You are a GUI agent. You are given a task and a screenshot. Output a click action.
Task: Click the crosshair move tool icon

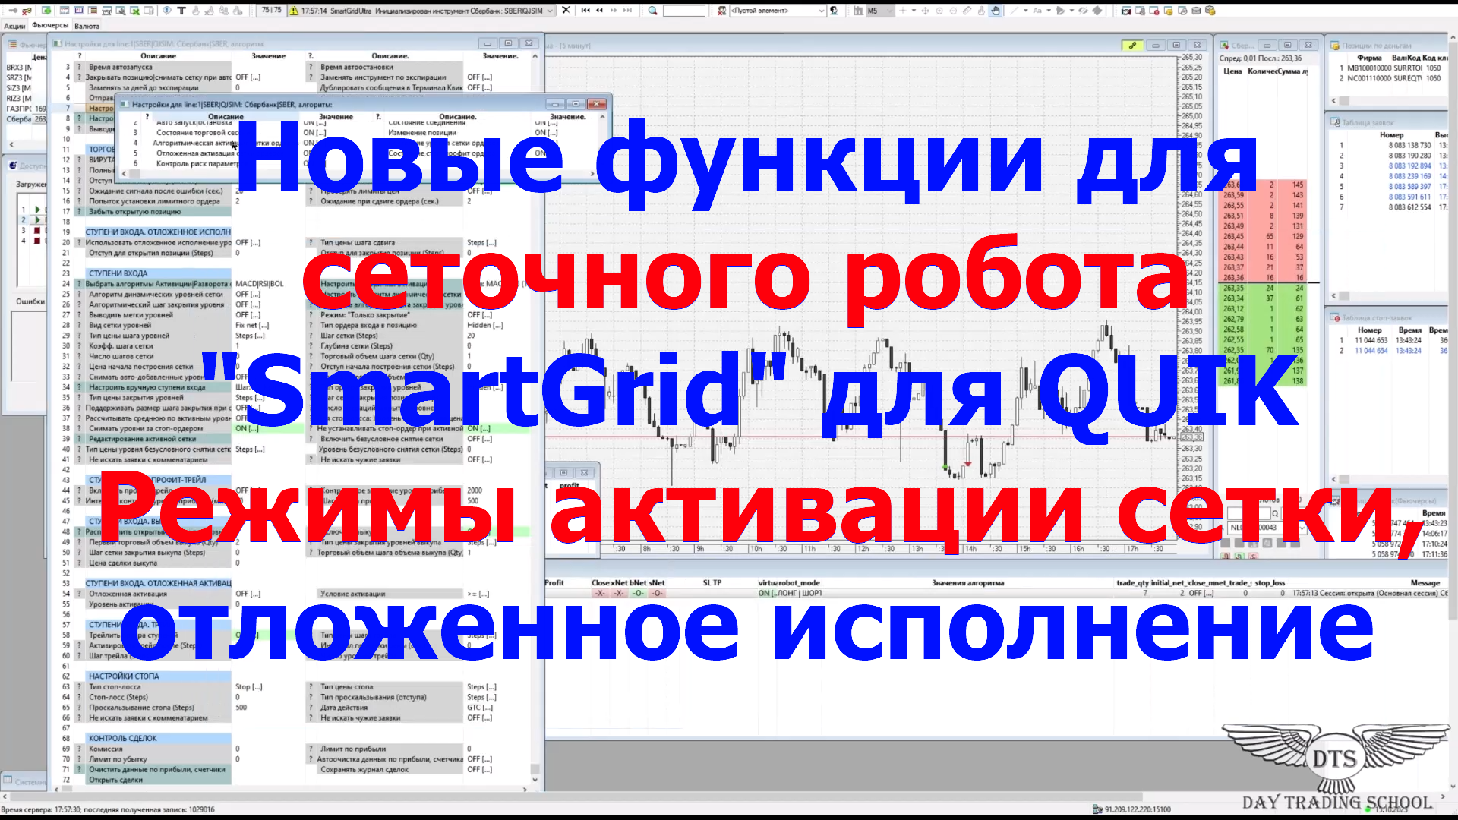(925, 11)
